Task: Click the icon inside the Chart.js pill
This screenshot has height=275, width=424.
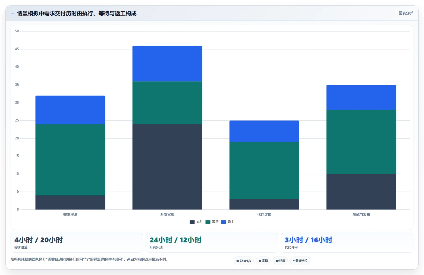Action: tap(238, 261)
